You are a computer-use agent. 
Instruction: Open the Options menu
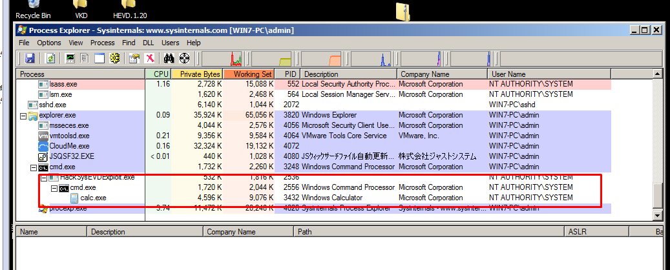pyautogui.click(x=48, y=43)
